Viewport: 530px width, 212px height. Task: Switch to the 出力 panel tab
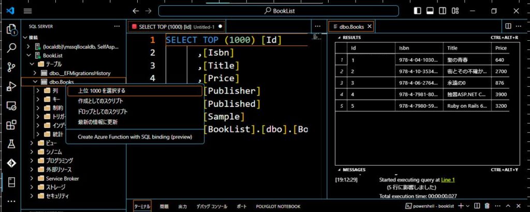[x=182, y=206]
